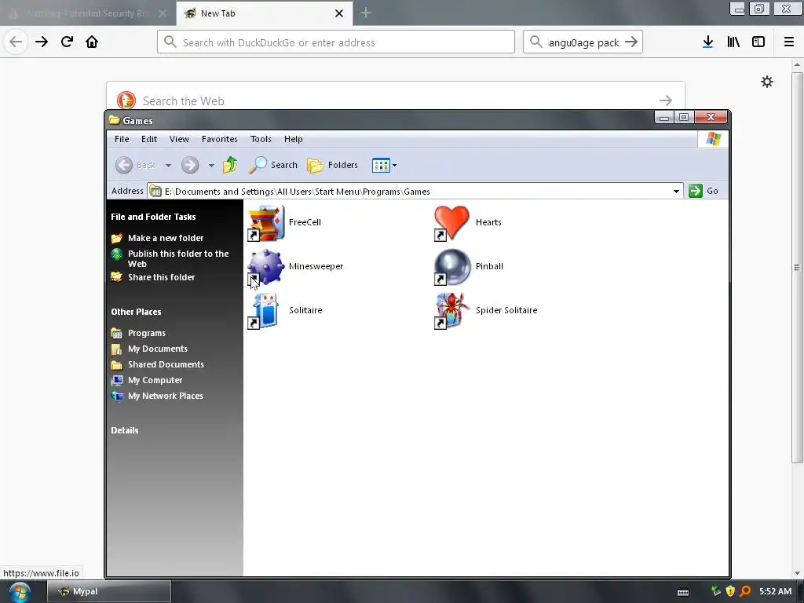Toggle the browser sidebar icon
Viewport: 804px width, 603px height.
coord(758,42)
